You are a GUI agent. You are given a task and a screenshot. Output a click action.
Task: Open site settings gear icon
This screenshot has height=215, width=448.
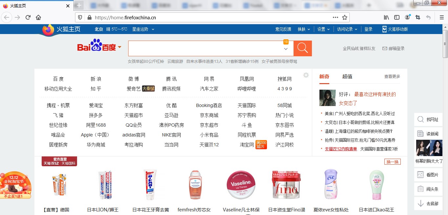coord(306,75)
